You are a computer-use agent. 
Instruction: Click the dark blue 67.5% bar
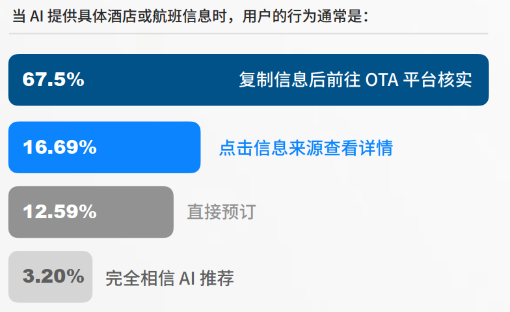[163, 79]
